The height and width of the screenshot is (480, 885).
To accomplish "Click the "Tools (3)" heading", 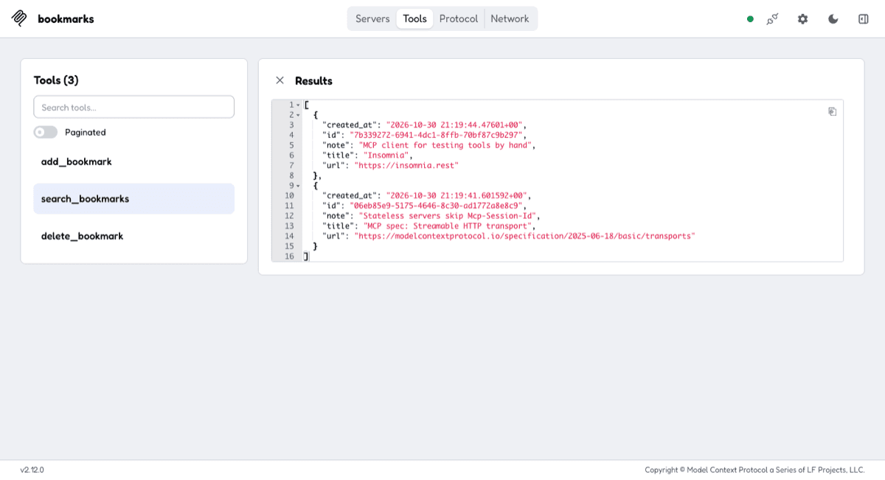I will tap(56, 80).
